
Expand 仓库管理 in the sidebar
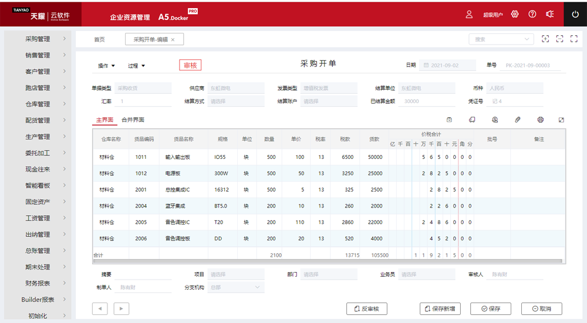coord(38,104)
